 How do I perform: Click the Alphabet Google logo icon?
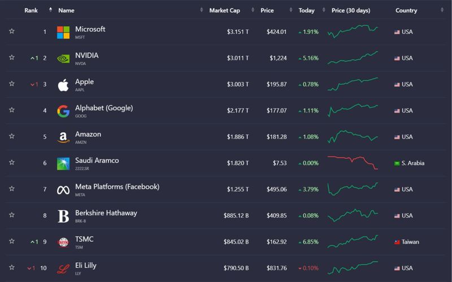point(63,111)
